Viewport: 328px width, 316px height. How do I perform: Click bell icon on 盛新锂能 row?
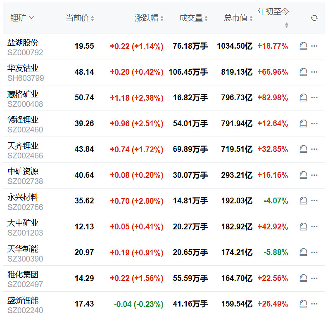303,304
